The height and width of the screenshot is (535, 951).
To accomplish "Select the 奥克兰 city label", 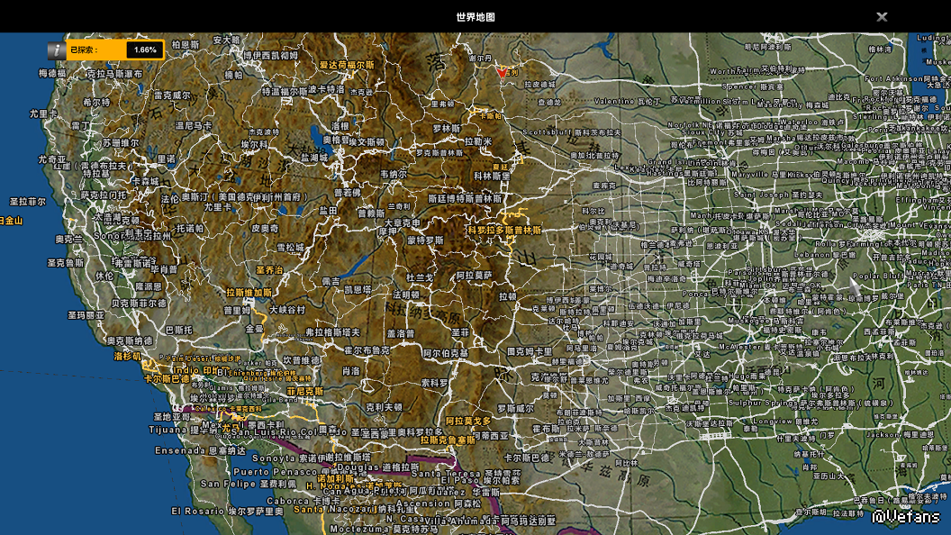I will [x=68, y=240].
